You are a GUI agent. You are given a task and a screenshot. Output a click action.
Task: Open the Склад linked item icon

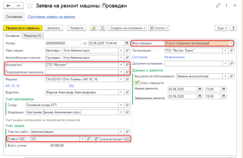[127, 105]
